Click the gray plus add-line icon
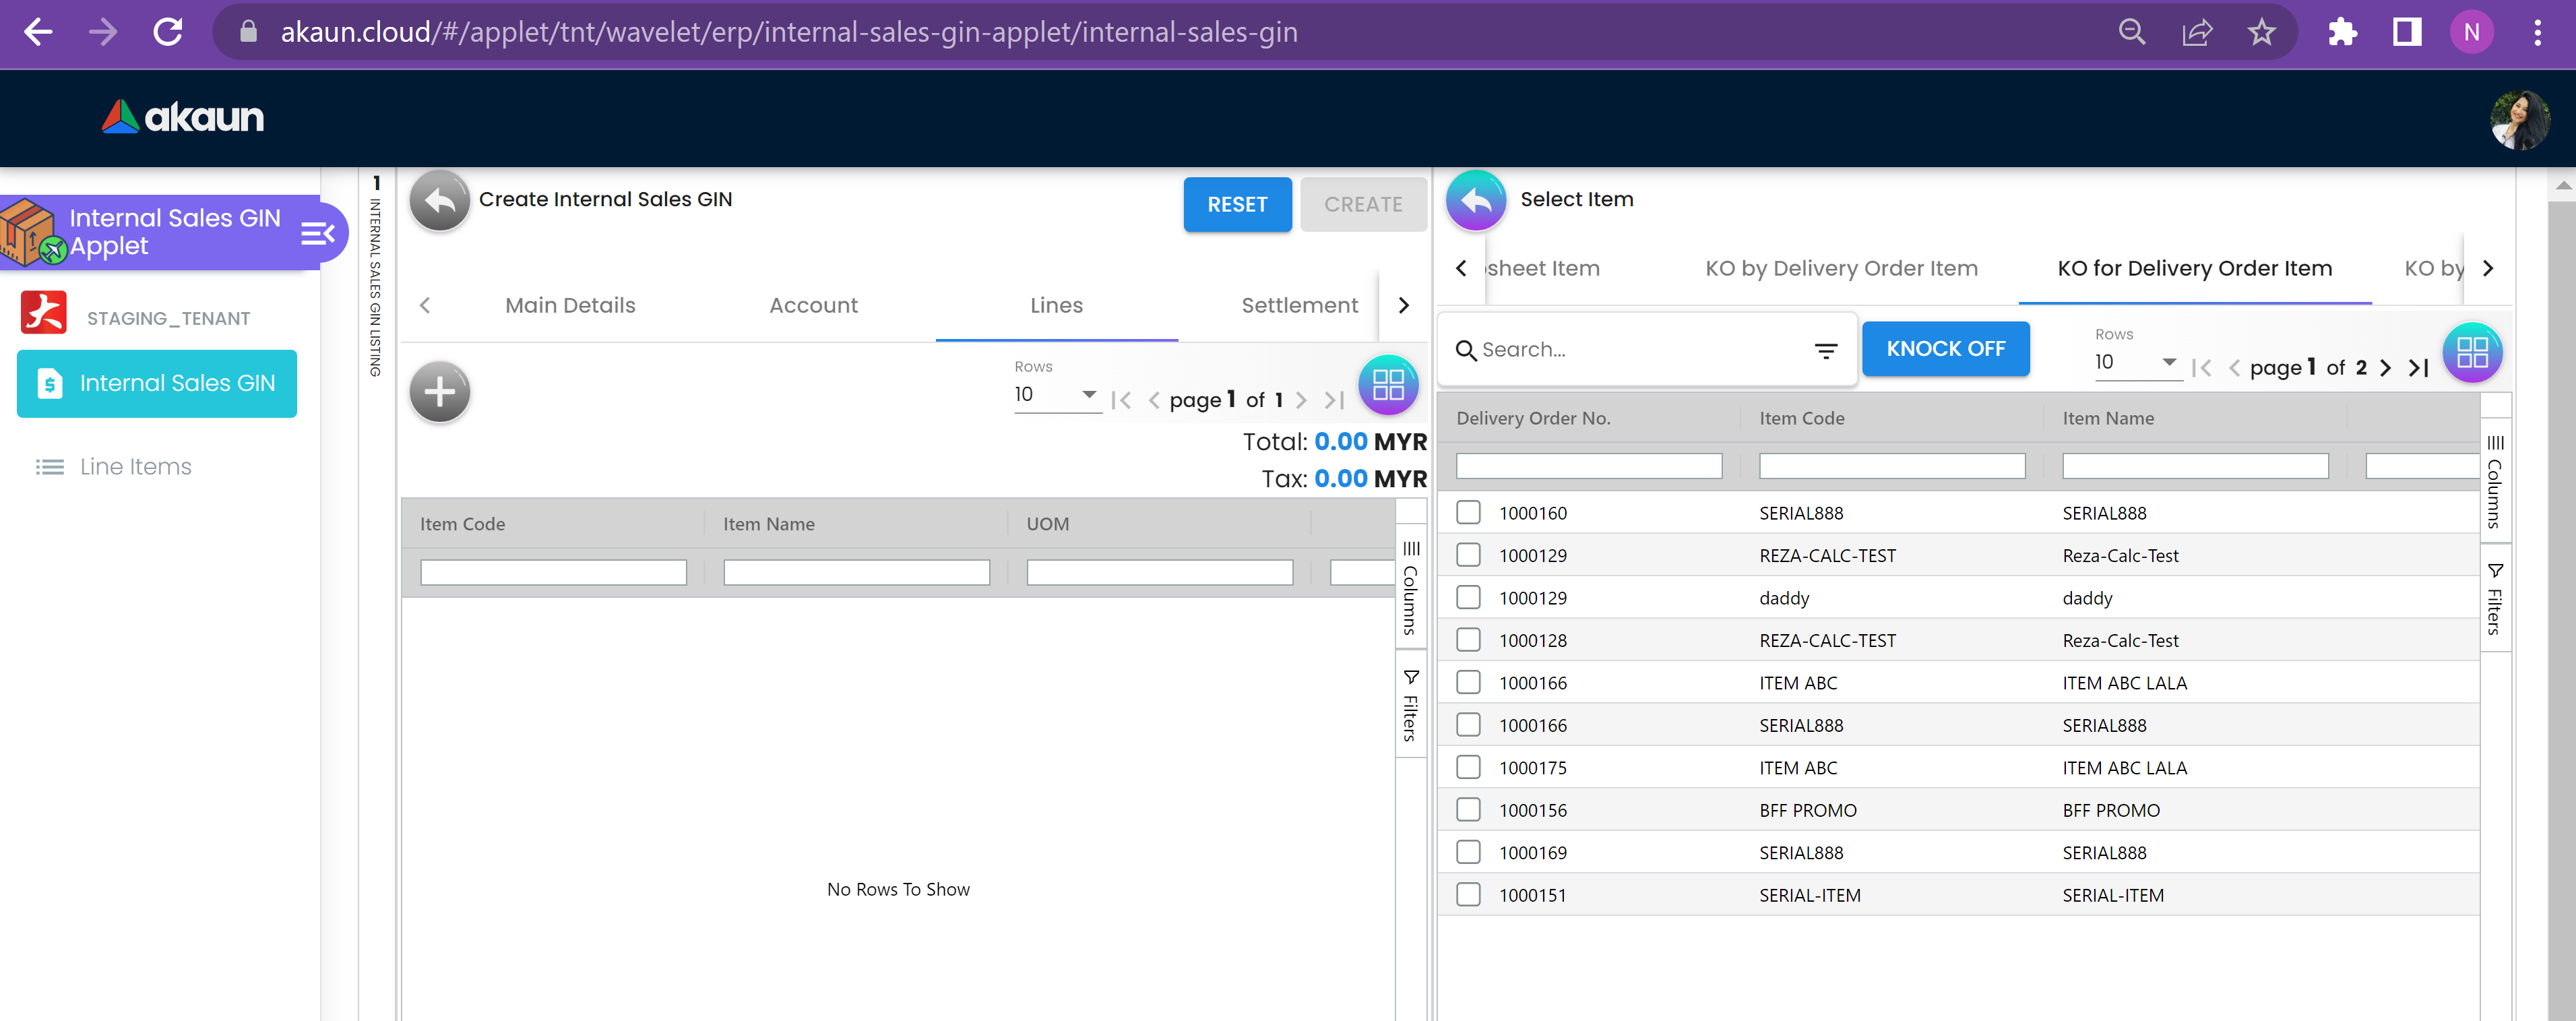The image size is (2576, 1021). [x=439, y=392]
